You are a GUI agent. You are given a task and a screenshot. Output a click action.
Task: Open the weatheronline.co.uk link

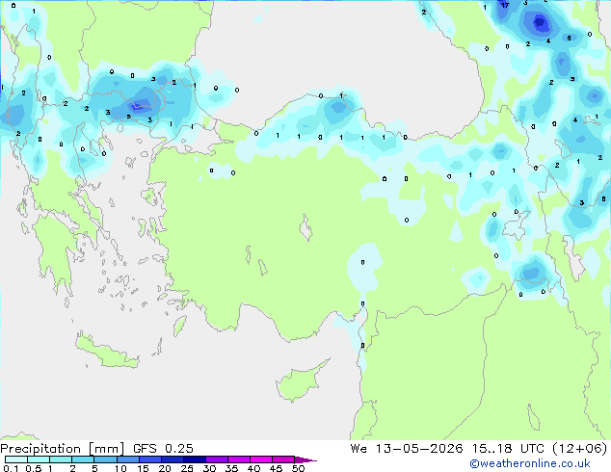[x=530, y=463]
